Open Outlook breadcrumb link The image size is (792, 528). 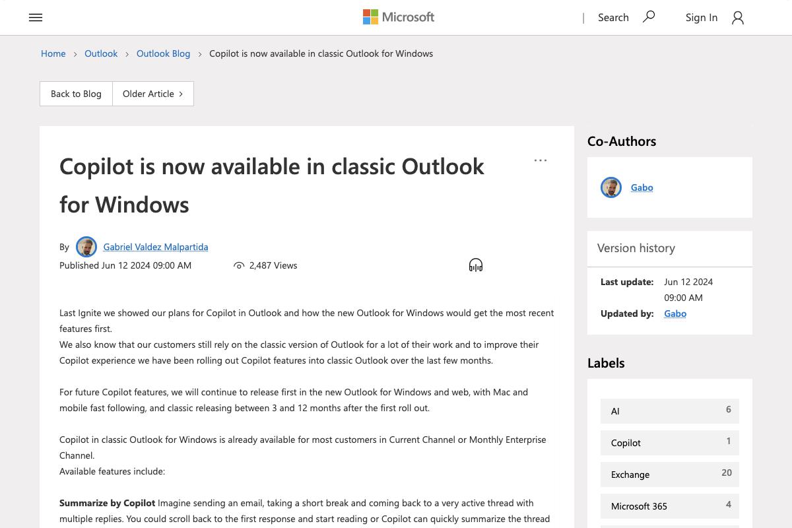pyautogui.click(x=101, y=53)
